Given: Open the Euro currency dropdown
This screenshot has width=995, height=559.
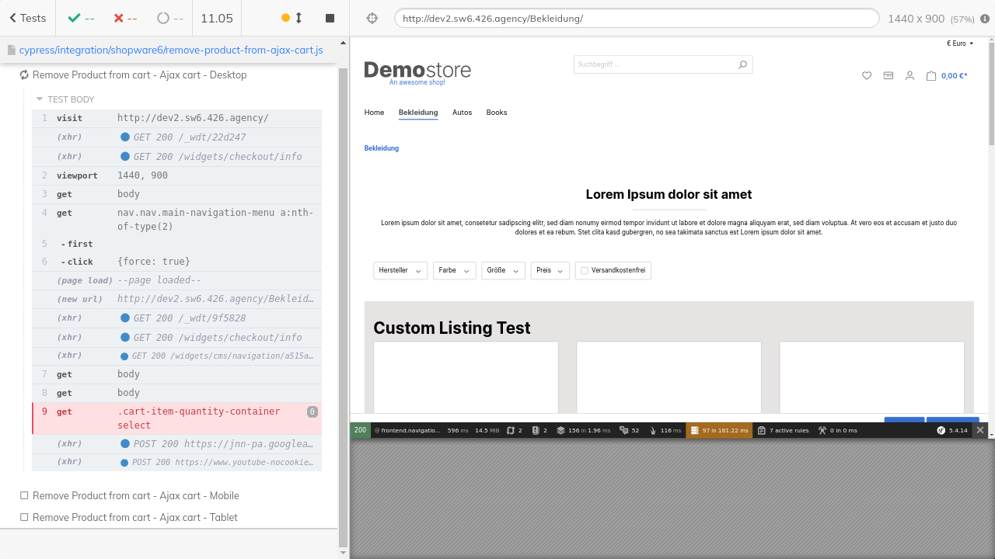Looking at the screenshot, I should point(960,43).
